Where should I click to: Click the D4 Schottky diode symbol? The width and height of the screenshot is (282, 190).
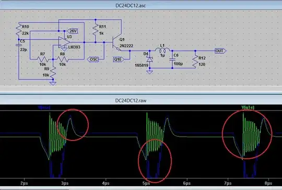click(x=150, y=60)
